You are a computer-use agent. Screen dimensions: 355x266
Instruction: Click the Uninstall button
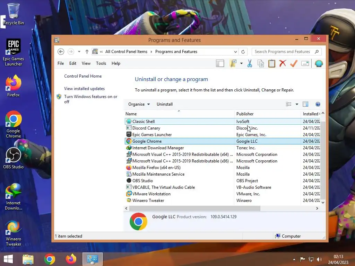pyautogui.click(x=165, y=104)
